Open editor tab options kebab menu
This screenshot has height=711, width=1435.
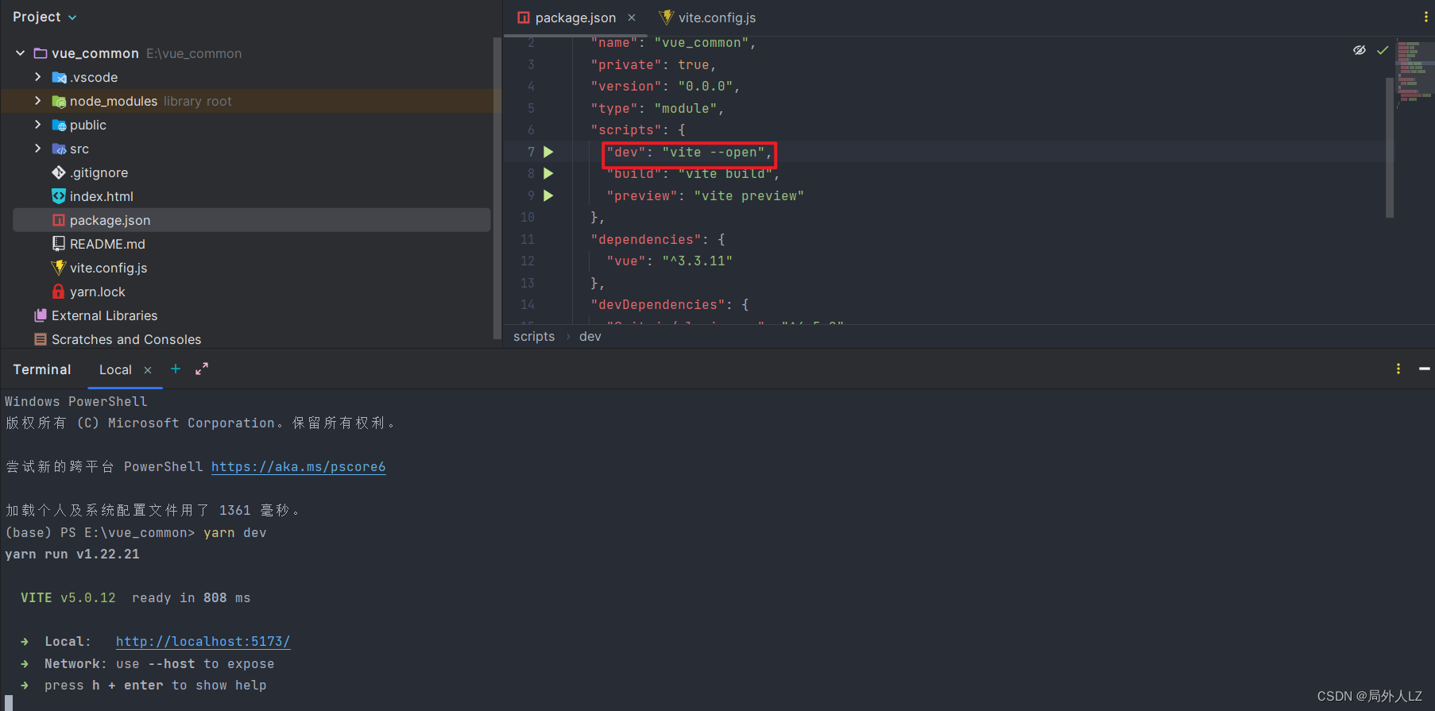pyautogui.click(x=1425, y=17)
